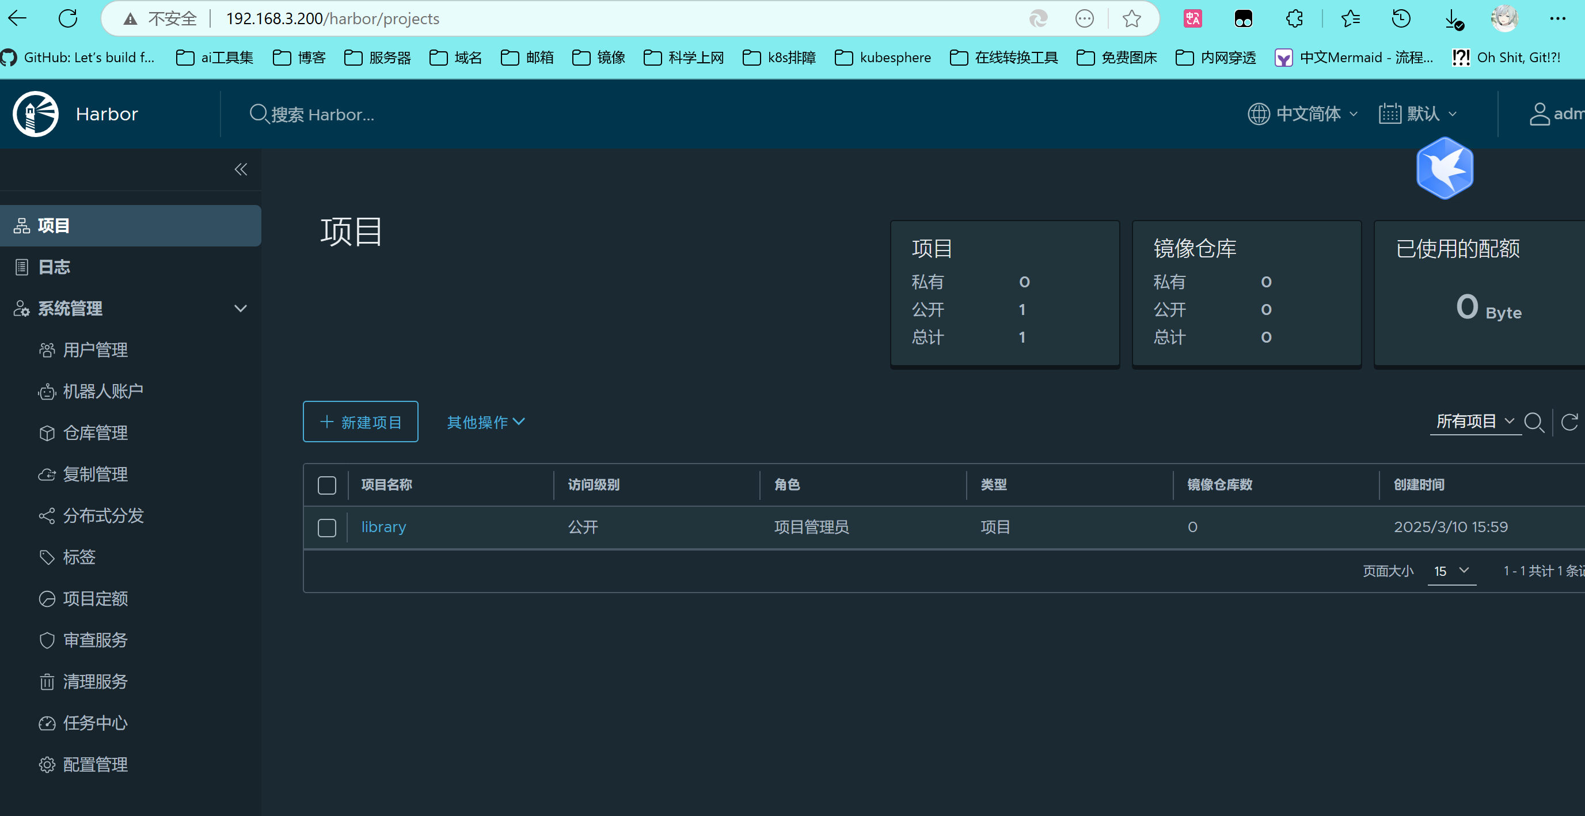Check the library project row checkbox
1585x816 pixels.
[326, 527]
